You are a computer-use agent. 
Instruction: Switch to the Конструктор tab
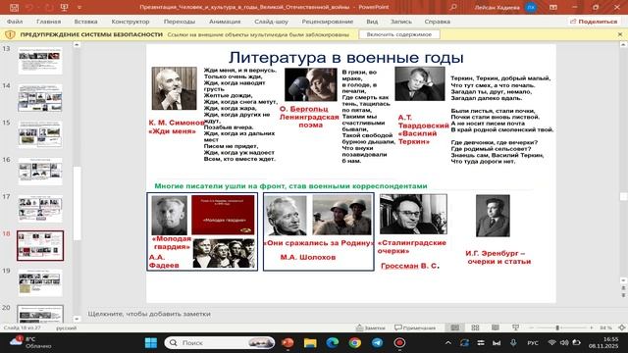131,22
